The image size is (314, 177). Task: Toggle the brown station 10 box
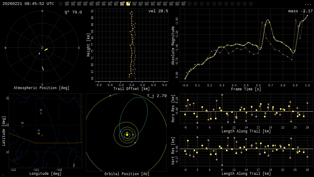click(x=122, y=4)
